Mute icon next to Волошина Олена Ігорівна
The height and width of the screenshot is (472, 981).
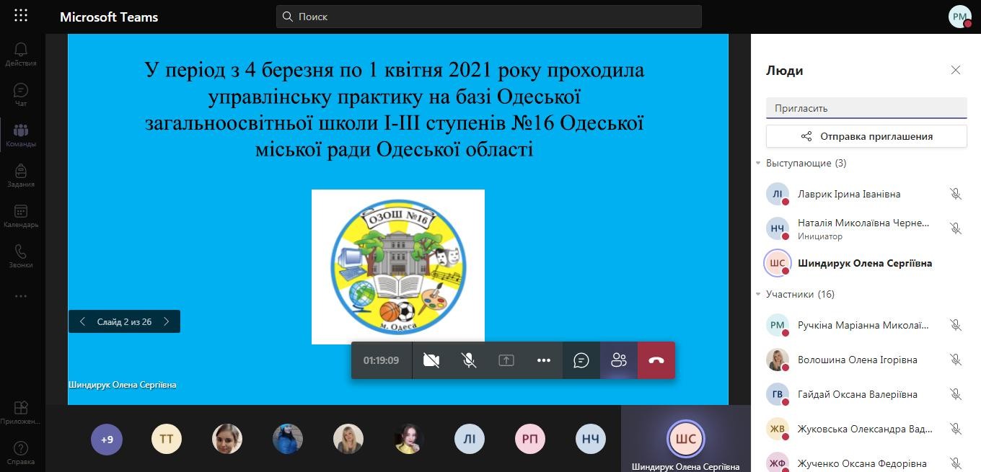pyautogui.click(x=956, y=360)
